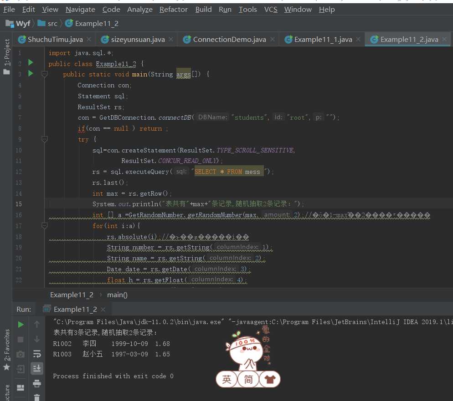Close the Example11_2.java editor tab
This screenshot has height=401, width=453.
(444, 39)
